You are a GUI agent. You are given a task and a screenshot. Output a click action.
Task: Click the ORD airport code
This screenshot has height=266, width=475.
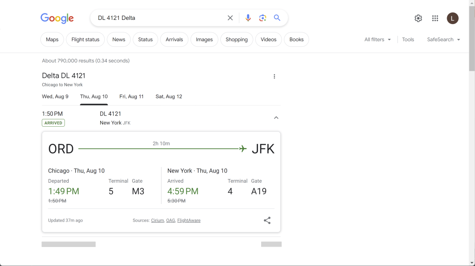(x=61, y=148)
